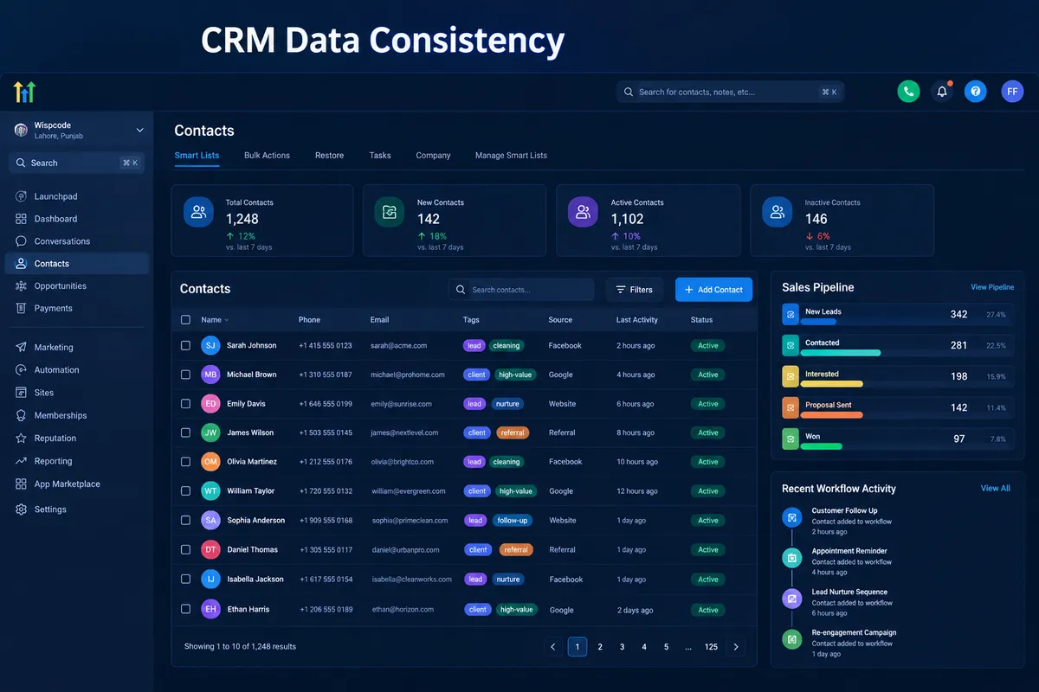The height and width of the screenshot is (692, 1039).
Task: Check the box for Sarah Johnson
Action: coord(185,345)
